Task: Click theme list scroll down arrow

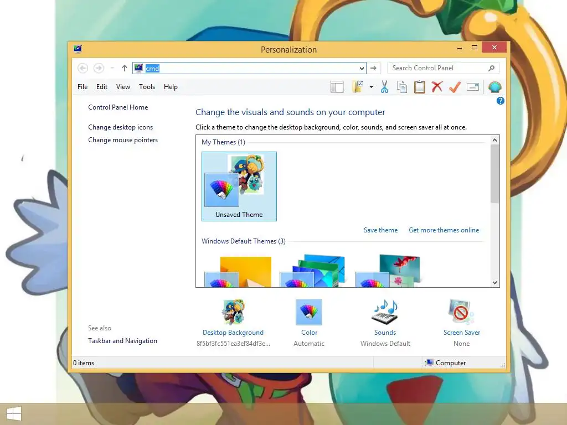Action: pyautogui.click(x=494, y=283)
